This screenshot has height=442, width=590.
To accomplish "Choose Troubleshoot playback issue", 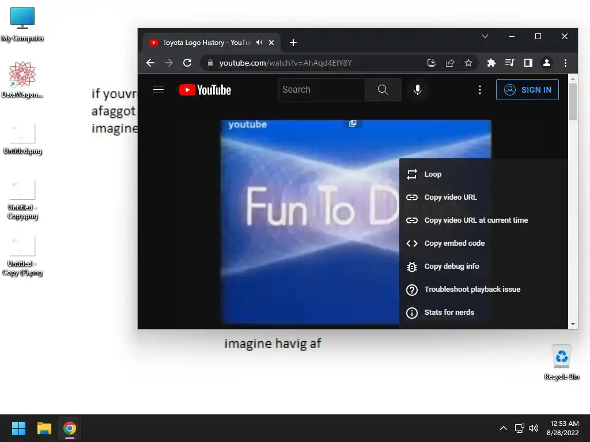I will (483, 289).
